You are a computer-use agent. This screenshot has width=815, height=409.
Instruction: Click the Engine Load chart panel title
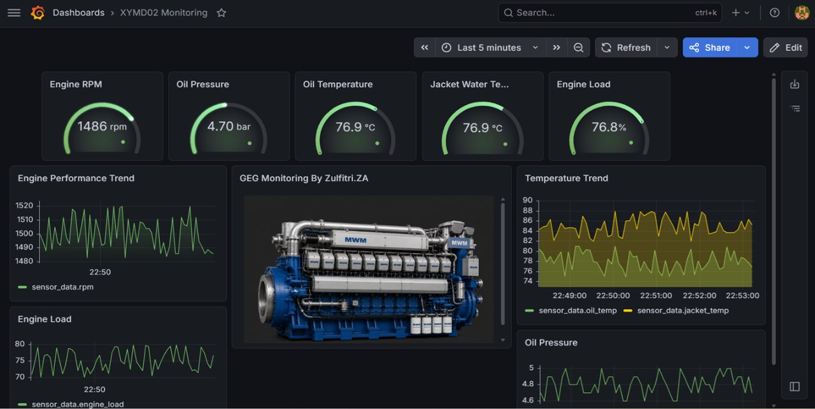(x=45, y=319)
